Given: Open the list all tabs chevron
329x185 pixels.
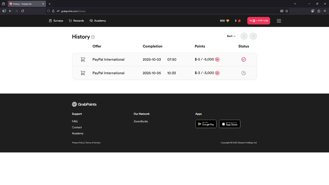Looking at the screenshot, I should [295, 4].
